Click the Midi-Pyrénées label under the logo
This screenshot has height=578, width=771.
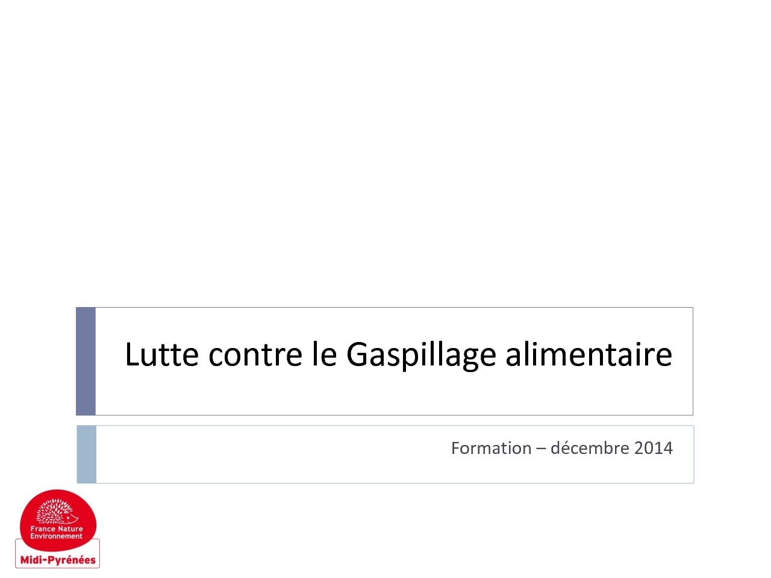(58, 560)
